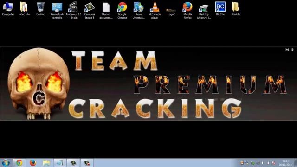Launch the Bit Che application icon

pos(220,9)
